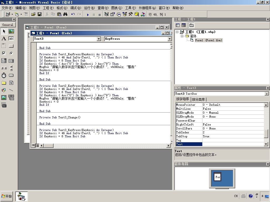Click View Object in the project panel

pyautogui.click(x=184, y=25)
